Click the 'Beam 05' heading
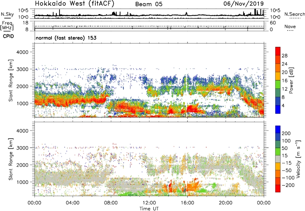Viewport: 305px width, 211px height. 149,4
